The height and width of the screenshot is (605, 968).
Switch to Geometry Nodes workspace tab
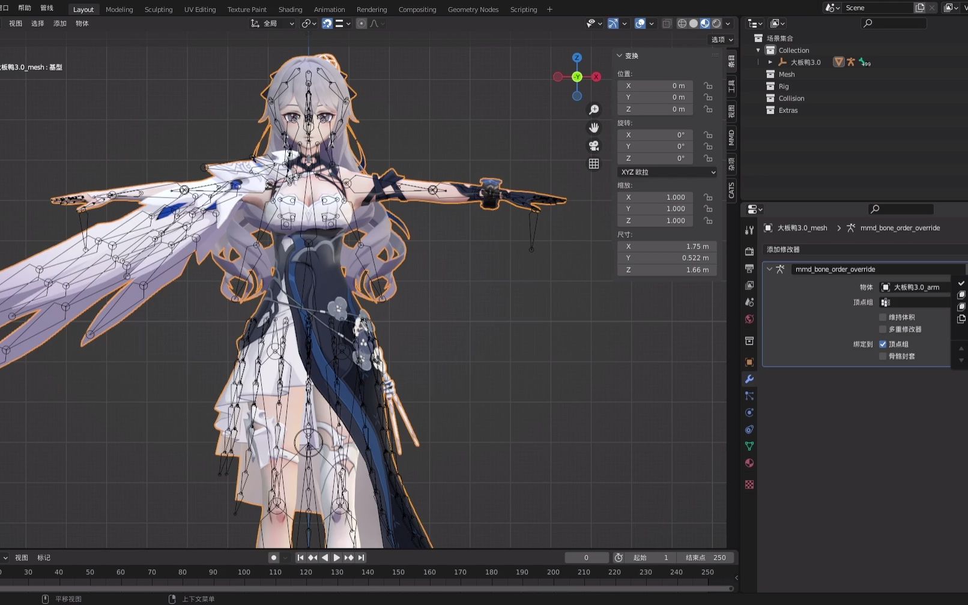pos(473,10)
